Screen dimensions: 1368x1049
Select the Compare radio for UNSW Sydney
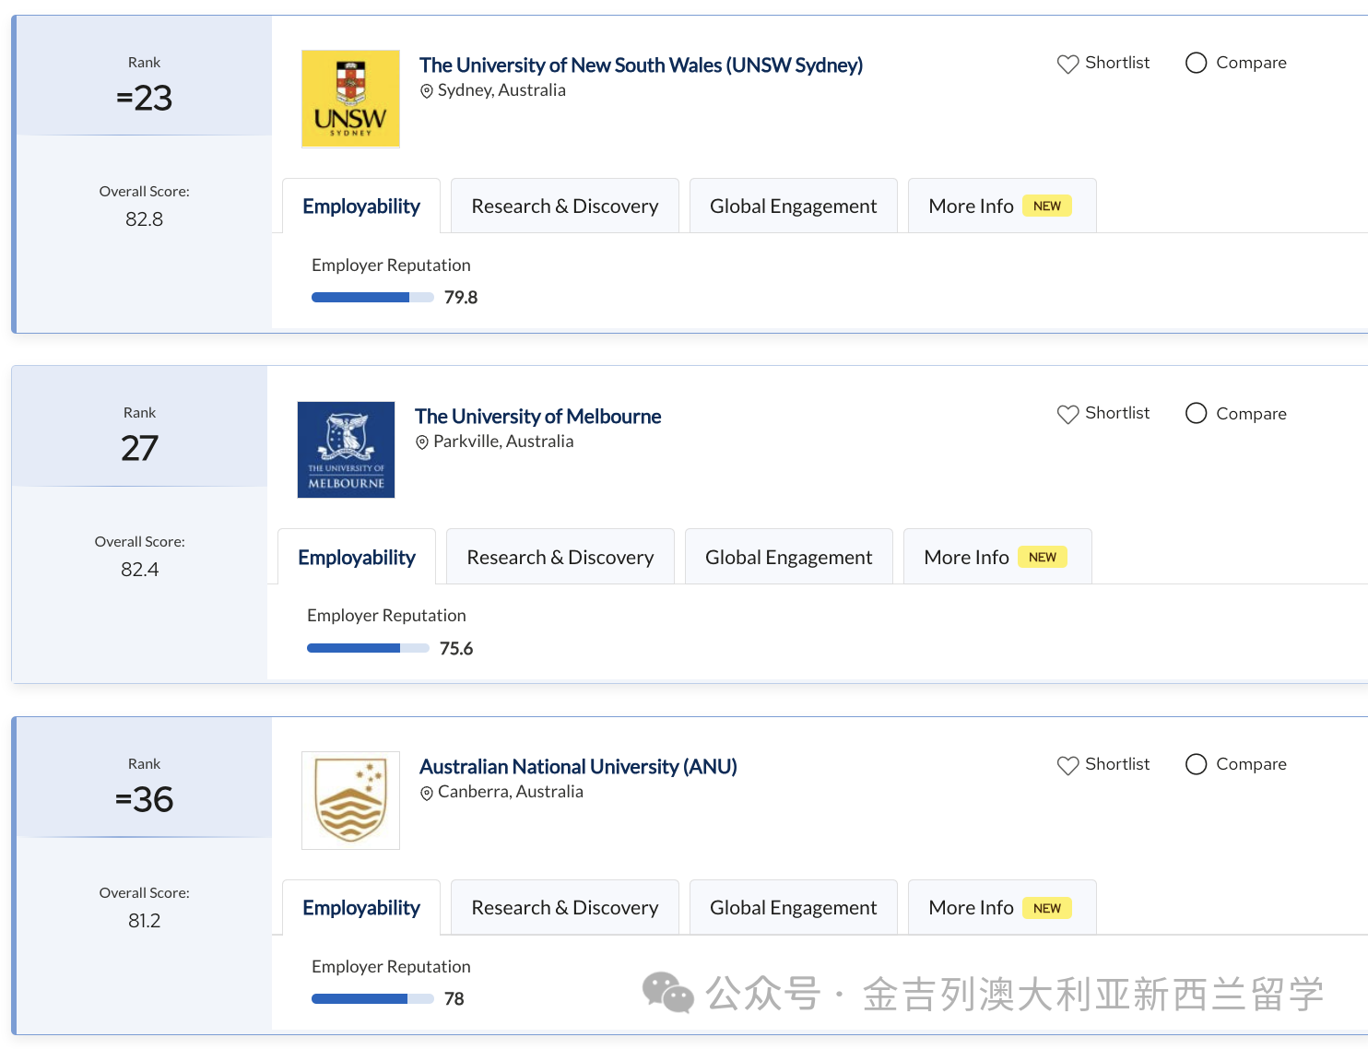(x=1196, y=63)
